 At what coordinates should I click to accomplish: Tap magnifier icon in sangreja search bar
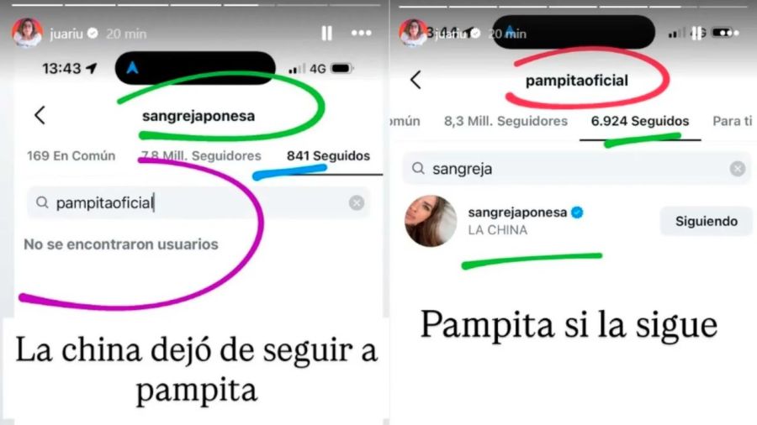click(418, 168)
